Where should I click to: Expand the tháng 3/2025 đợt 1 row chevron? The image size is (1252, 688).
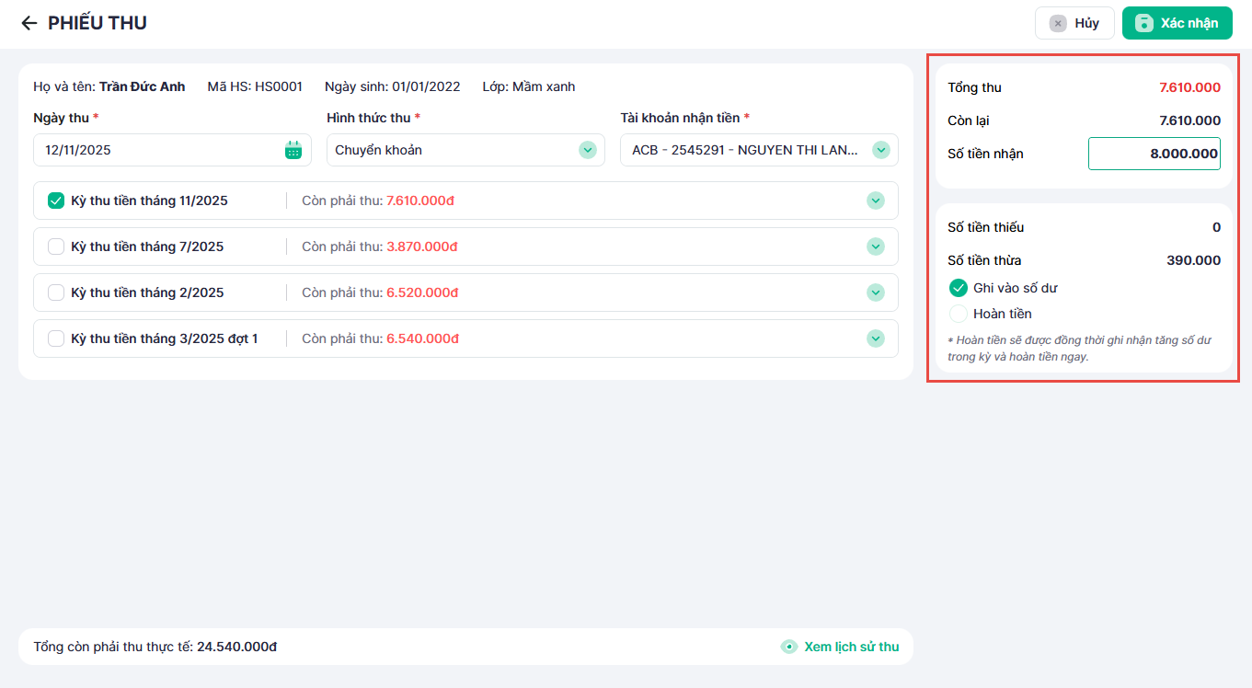(x=875, y=338)
